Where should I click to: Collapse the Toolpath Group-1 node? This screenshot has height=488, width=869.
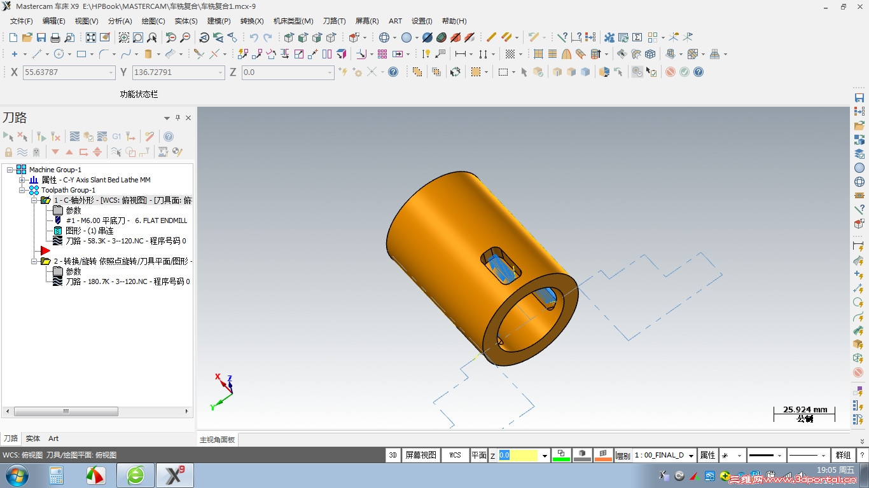click(x=22, y=190)
